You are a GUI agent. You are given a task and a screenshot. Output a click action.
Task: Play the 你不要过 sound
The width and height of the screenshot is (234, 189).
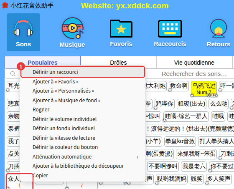tap(221, 166)
